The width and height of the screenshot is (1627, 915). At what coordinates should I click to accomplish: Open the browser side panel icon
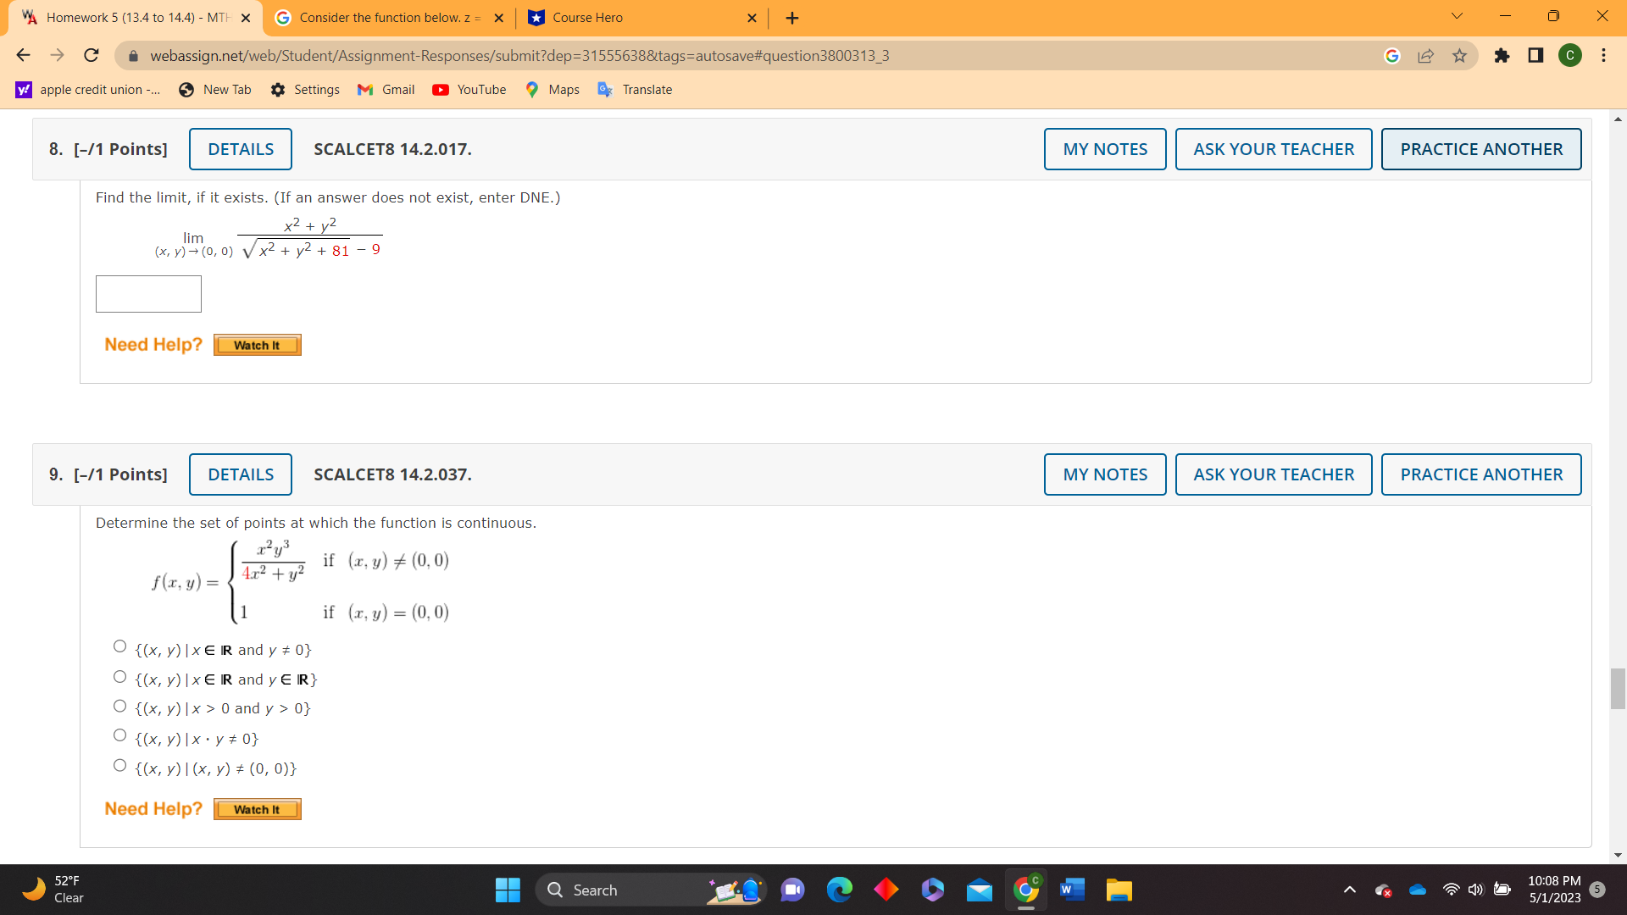click(x=1535, y=56)
